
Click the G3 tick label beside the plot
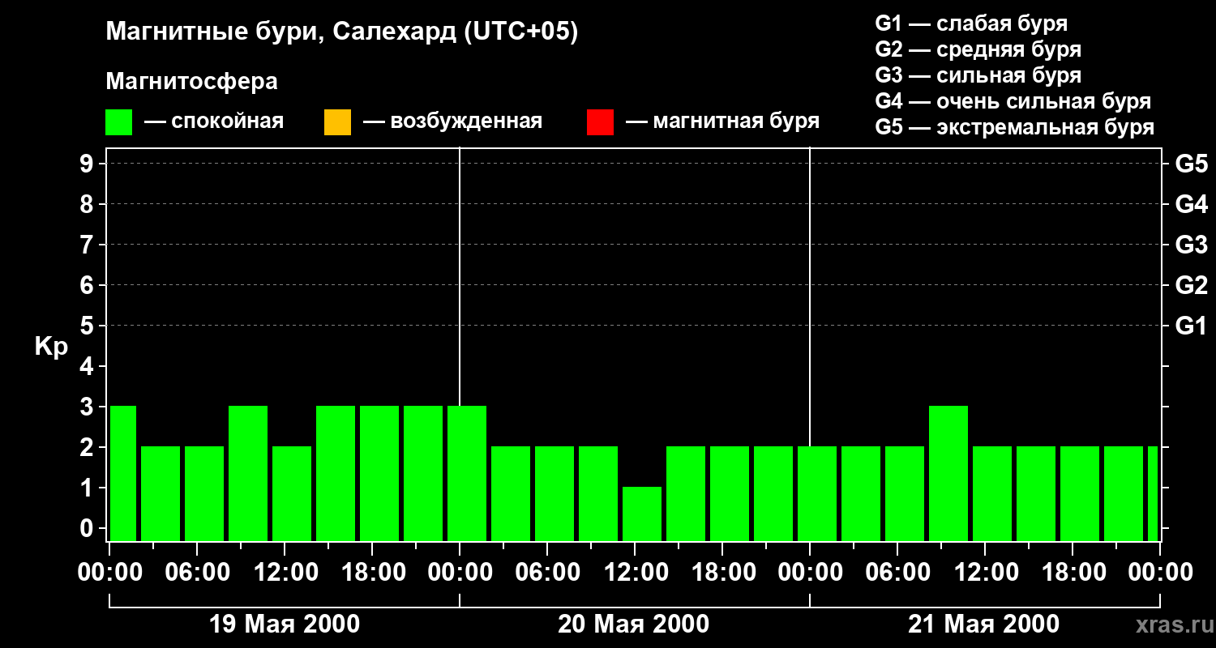point(1191,245)
